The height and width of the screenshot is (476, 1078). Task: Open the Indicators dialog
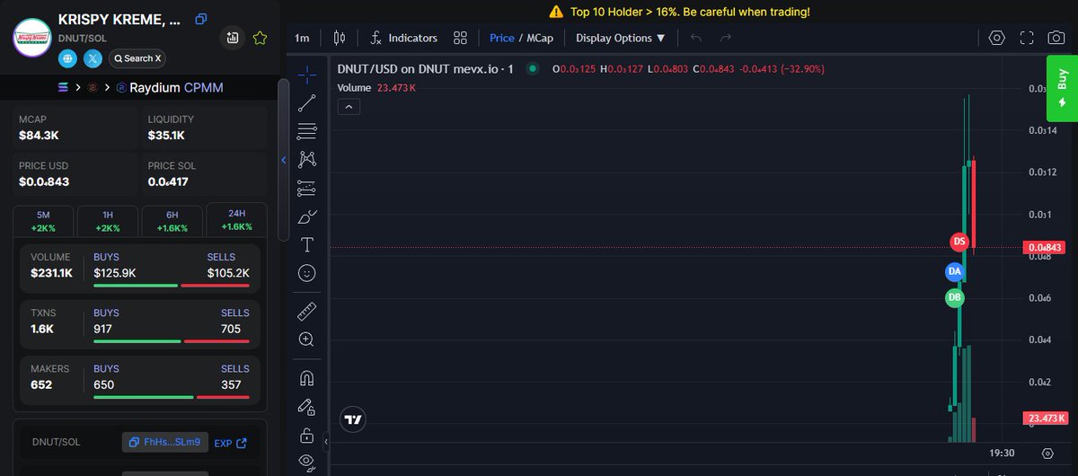pyautogui.click(x=403, y=38)
